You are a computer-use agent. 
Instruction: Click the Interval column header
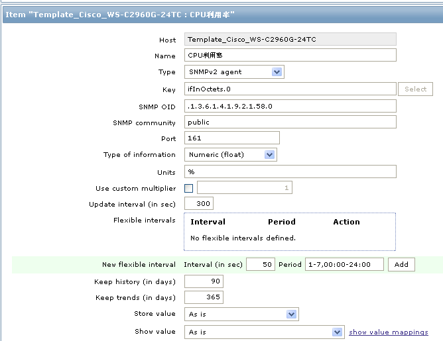click(208, 222)
